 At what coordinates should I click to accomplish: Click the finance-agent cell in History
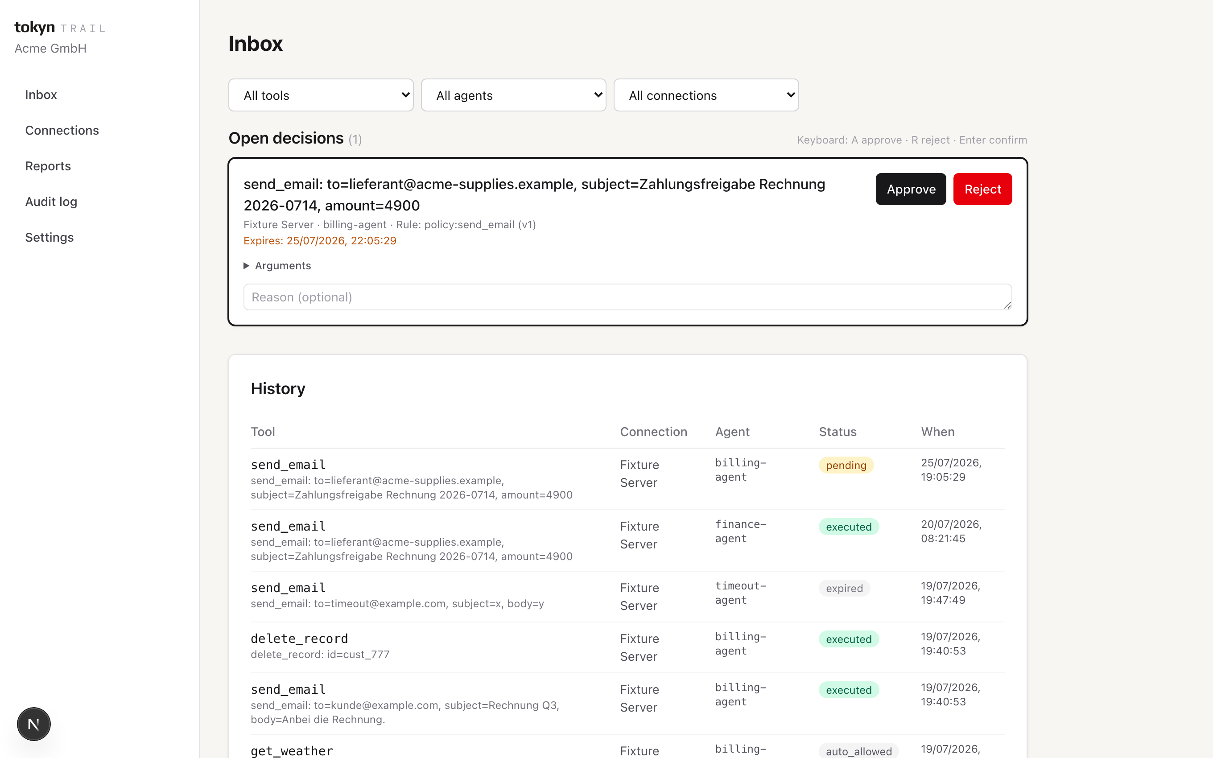coord(741,531)
